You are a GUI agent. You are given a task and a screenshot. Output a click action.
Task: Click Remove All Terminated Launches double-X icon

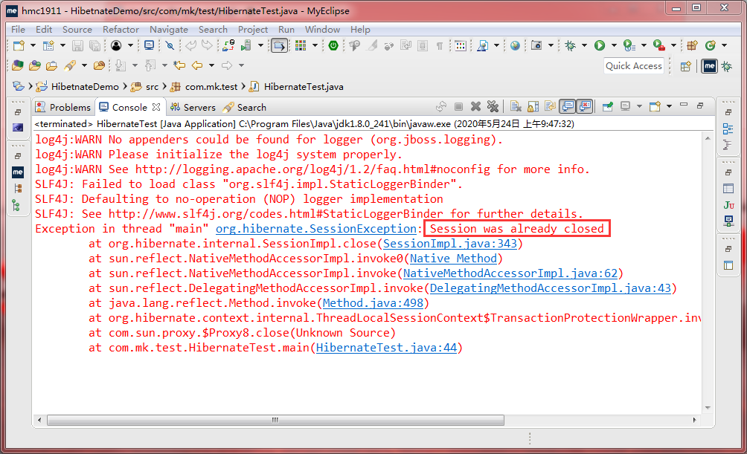tap(493, 106)
